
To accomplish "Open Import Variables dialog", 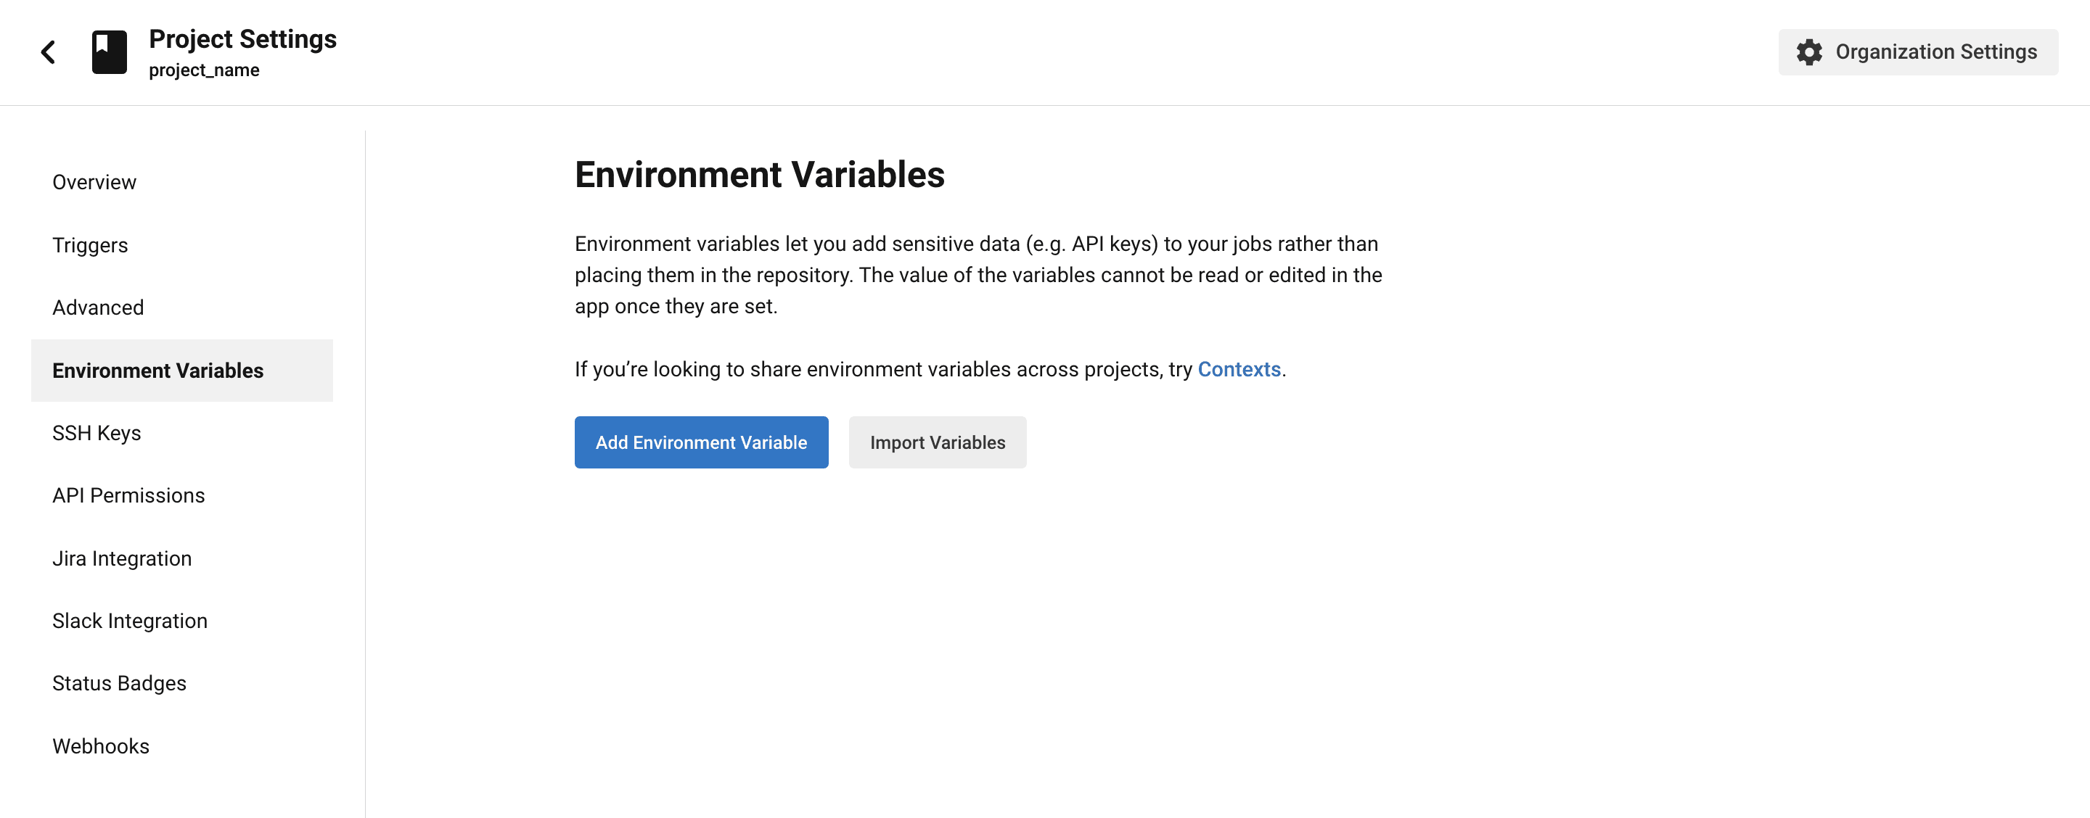I will 937,441.
